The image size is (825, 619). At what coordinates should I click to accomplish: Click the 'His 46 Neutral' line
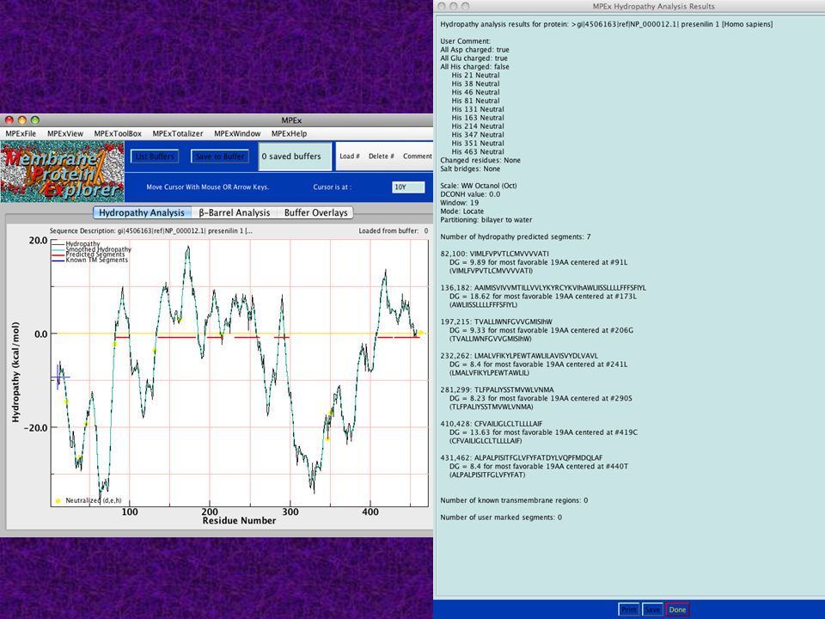tap(475, 92)
